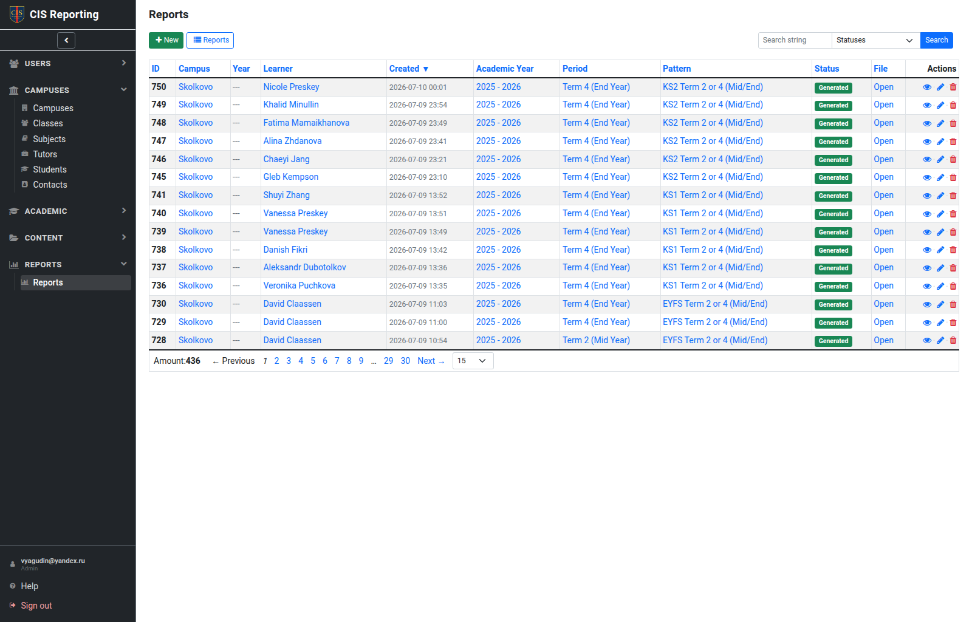Collapse the Campuses menu section

(67, 90)
